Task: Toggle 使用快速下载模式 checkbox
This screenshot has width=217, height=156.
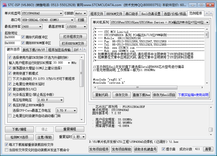Action: (10, 73)
